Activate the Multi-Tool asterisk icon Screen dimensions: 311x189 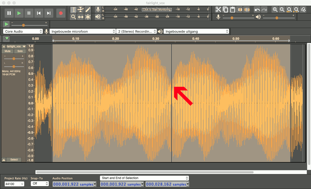click(x=88, y=17)
